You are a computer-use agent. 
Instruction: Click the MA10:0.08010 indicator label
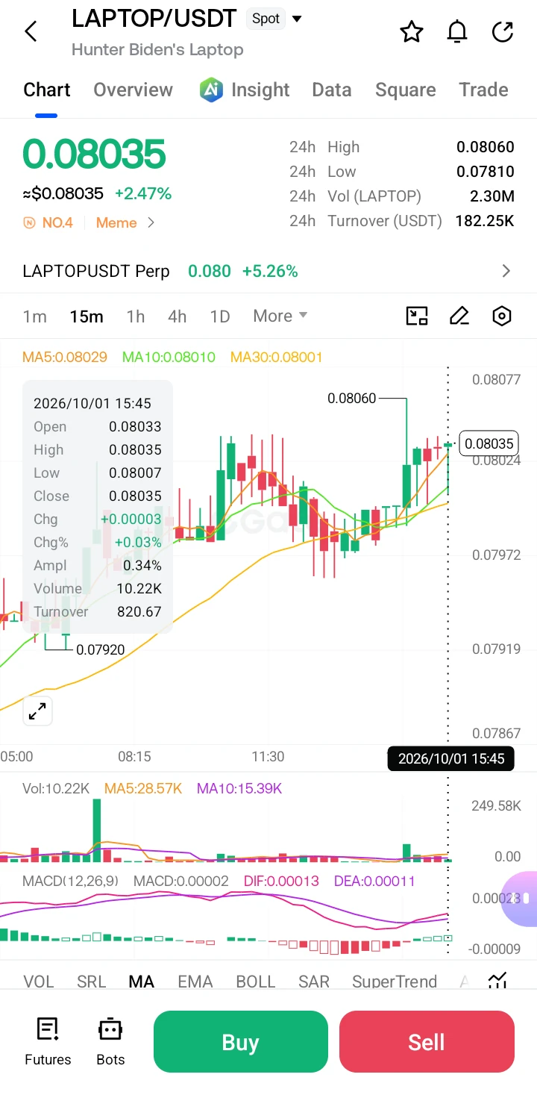[169, 358]
